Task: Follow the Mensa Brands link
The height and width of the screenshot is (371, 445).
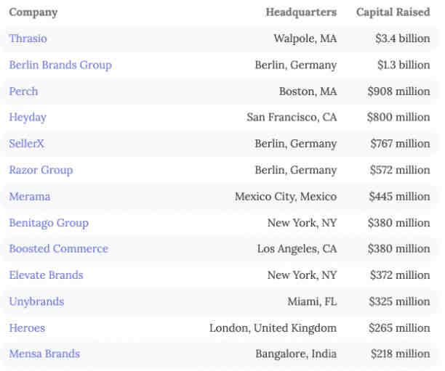Action: 44,354
